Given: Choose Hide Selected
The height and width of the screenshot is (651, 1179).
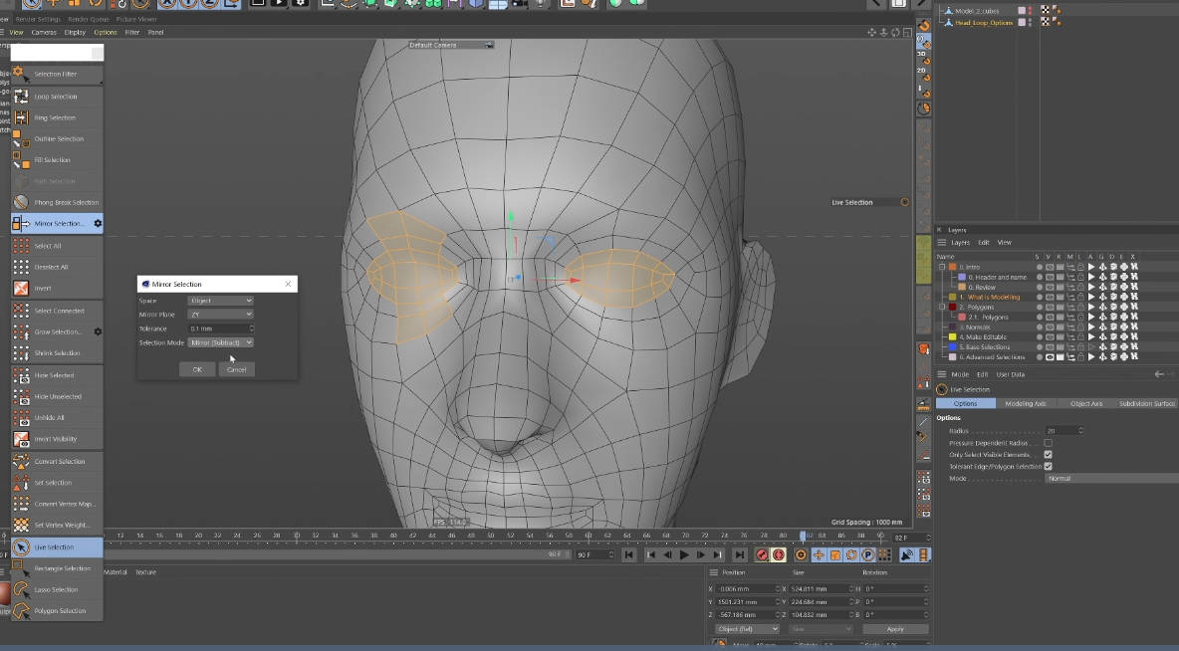Looking at the screenshot, I should [x=57, y=375].
